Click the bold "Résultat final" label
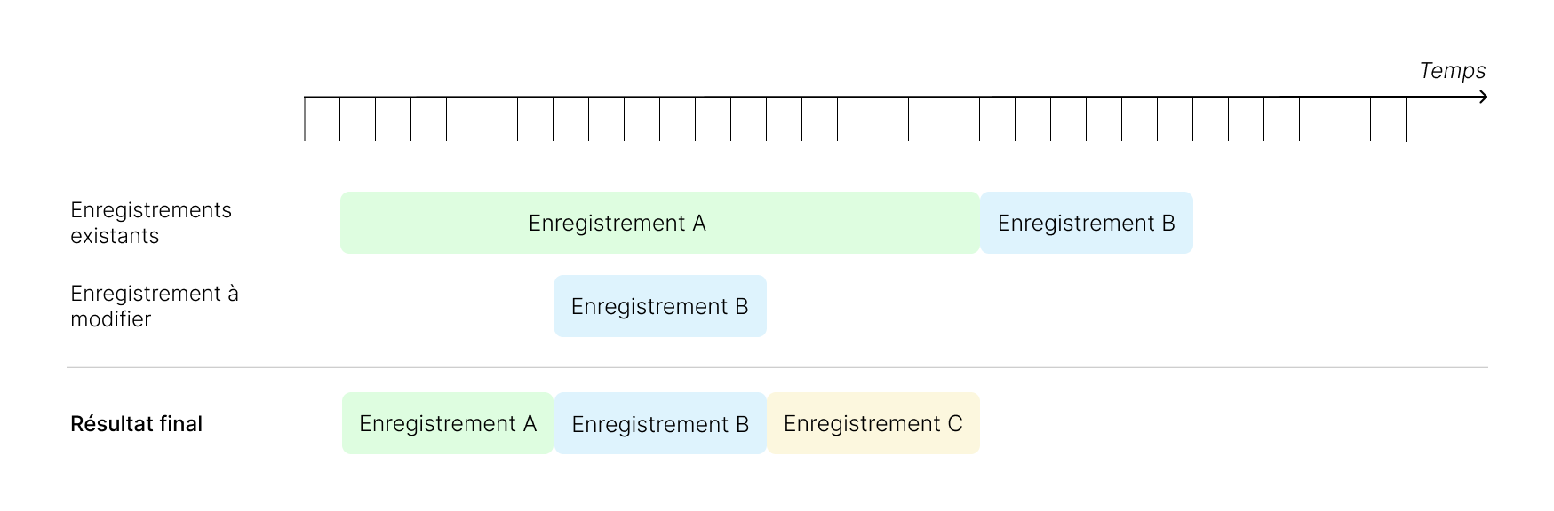1554x511 pixels. click(136, 424)
